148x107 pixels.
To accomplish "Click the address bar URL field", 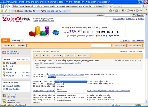I will 58,6.
